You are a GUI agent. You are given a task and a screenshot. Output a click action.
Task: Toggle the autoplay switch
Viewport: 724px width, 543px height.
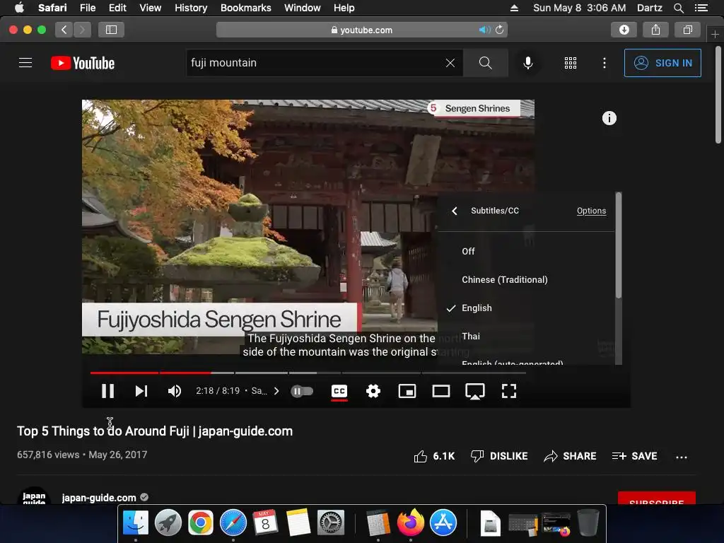[x=302, y=391]
